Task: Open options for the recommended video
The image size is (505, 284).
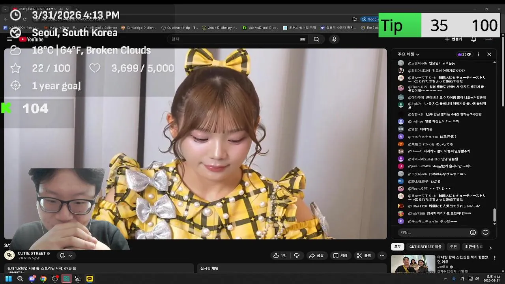Action: tap(495, 258)
